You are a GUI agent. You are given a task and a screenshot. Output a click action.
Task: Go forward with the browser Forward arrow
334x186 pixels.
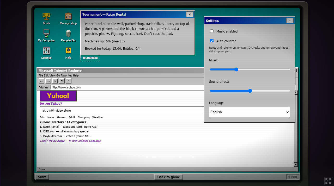point(48,81)
